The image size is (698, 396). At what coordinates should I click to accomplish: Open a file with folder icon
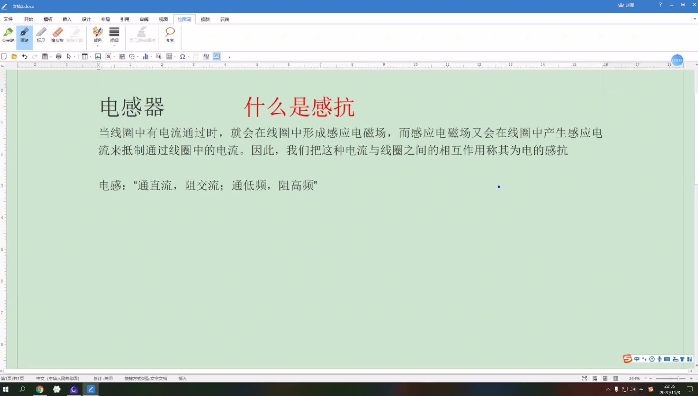(14, 56)
